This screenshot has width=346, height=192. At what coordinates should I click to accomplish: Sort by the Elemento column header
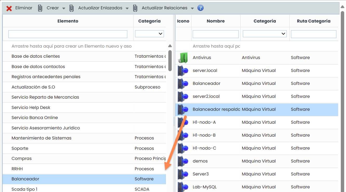68,21
